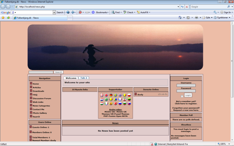
Task: Click the Fuzed Themes link
Action: 122,114
